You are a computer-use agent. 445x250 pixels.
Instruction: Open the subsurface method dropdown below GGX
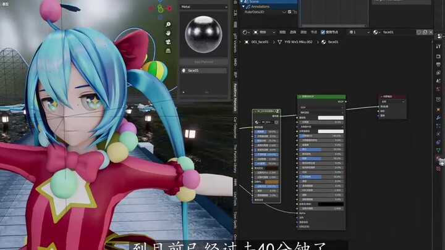coord(321,112)
